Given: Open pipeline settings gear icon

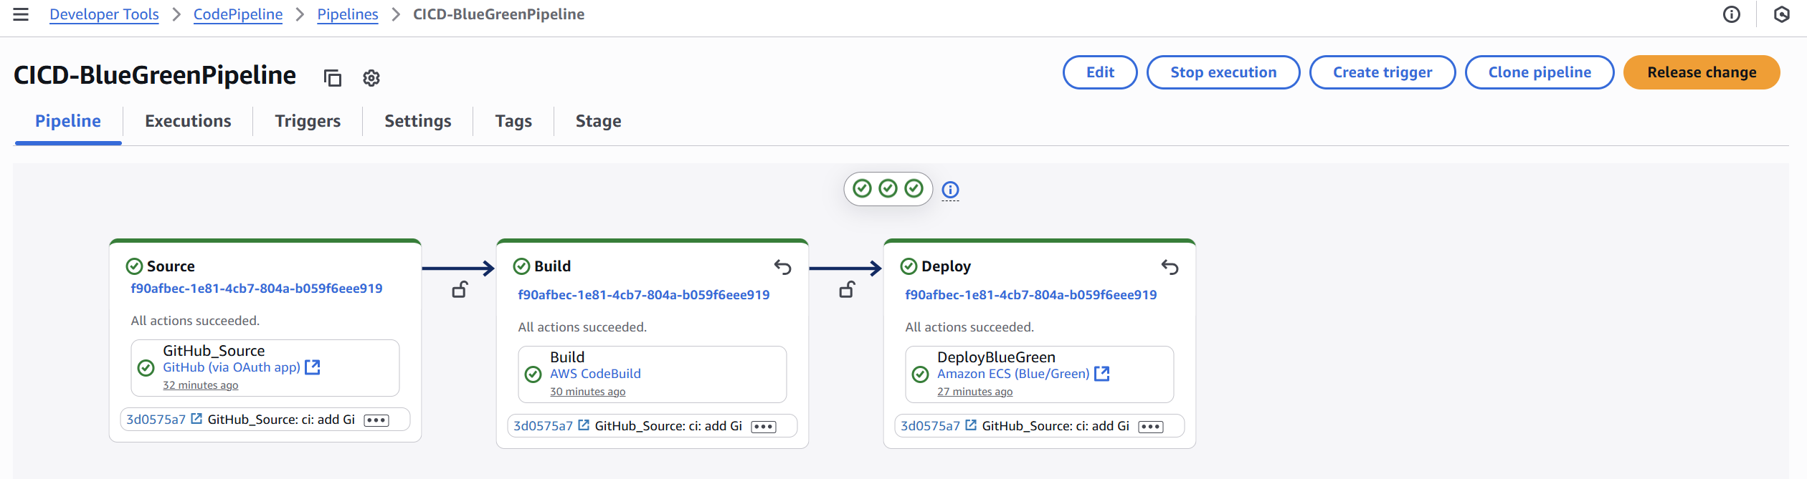Looking at the screenshot, I should (x=371, y=77).
